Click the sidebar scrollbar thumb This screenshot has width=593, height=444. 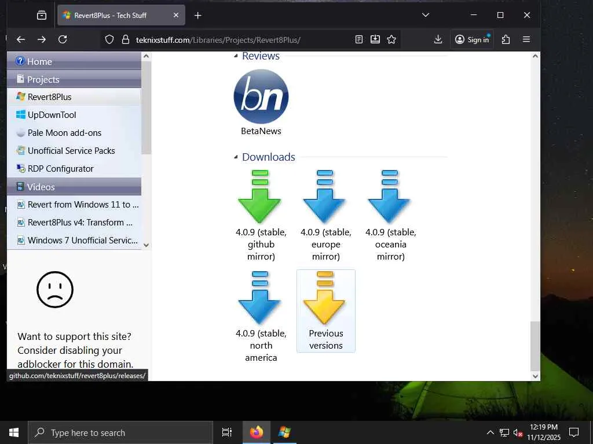pyautogui.click(x=147, y=108)
